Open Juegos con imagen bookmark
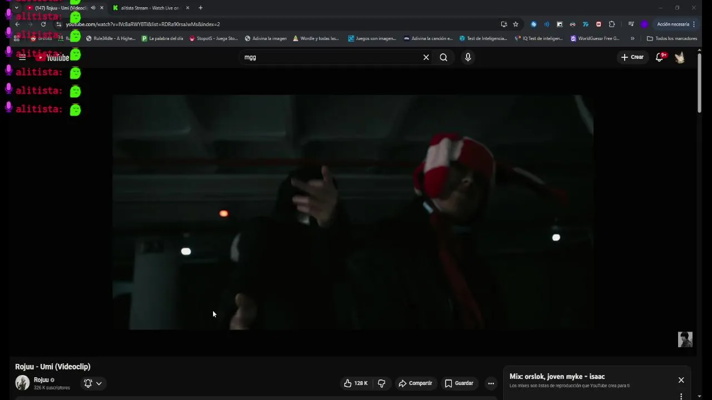712x400 pixels. tap(372, 38)
